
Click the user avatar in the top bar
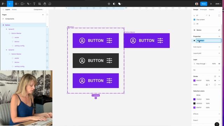click(x=197, y=4)
